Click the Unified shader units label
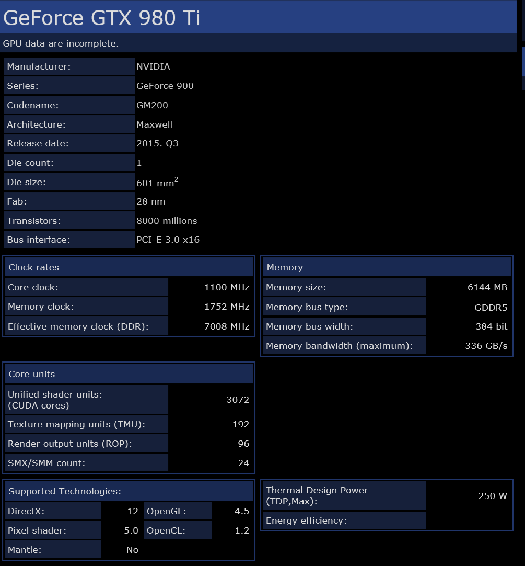This screenshot has height=566, width=525. pos(87,400)
